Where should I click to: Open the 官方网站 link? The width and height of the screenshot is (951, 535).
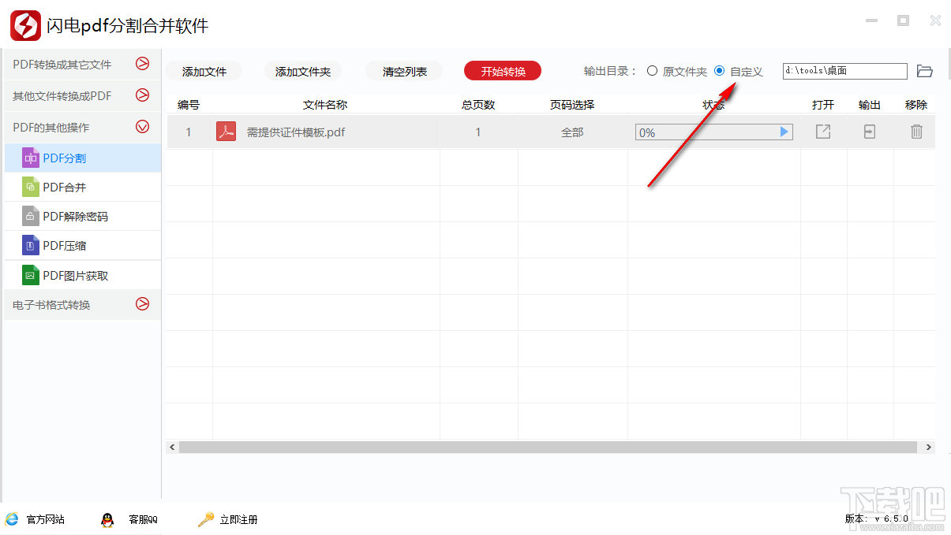coord(34,519)
